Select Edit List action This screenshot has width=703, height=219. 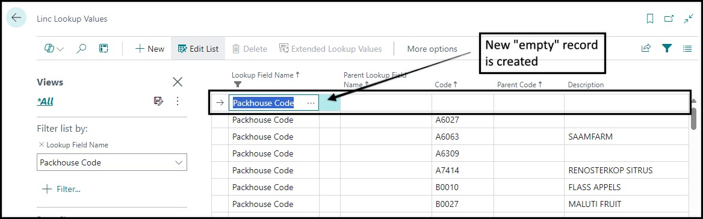tap(198, 49)
